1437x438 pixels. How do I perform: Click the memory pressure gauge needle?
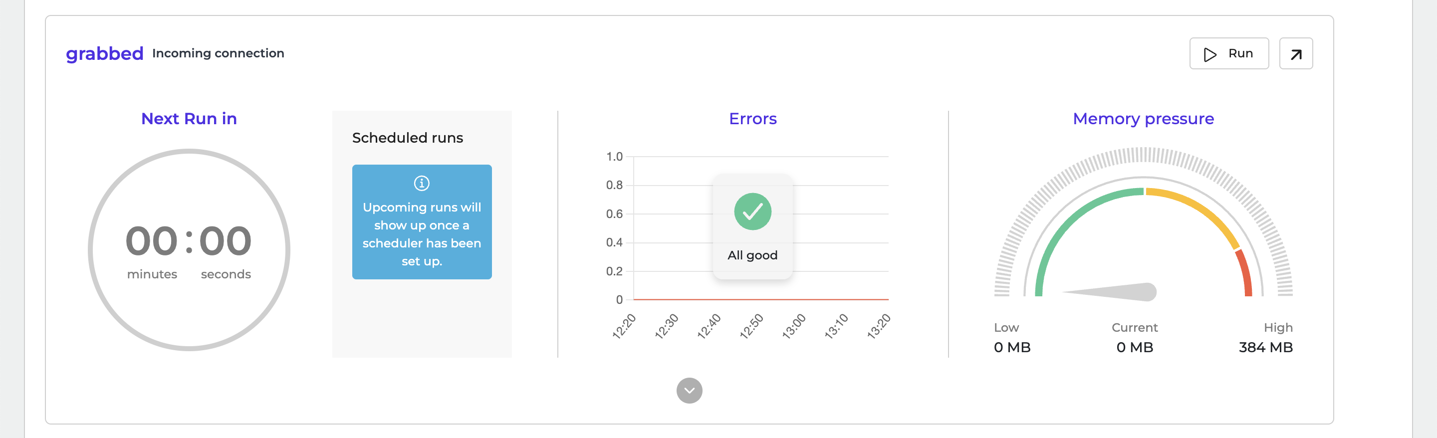(x=1109, y=292)
